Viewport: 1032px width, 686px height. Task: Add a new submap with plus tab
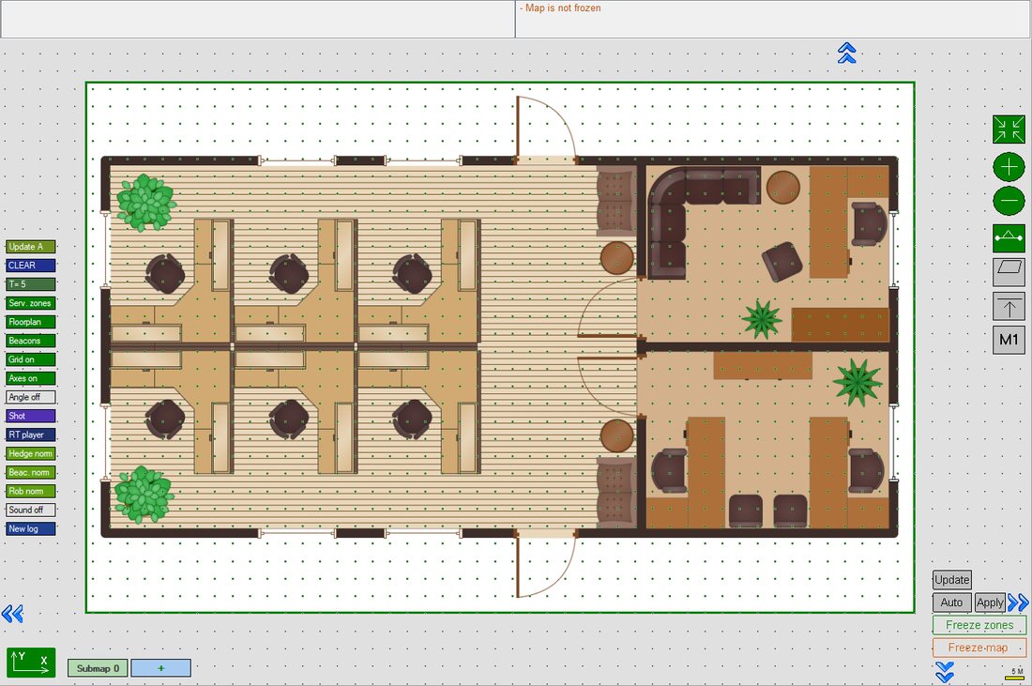pos(161,668)
